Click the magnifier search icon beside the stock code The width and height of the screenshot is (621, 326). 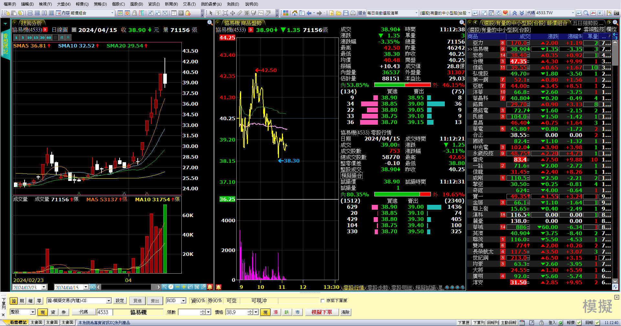coord(586,13)
